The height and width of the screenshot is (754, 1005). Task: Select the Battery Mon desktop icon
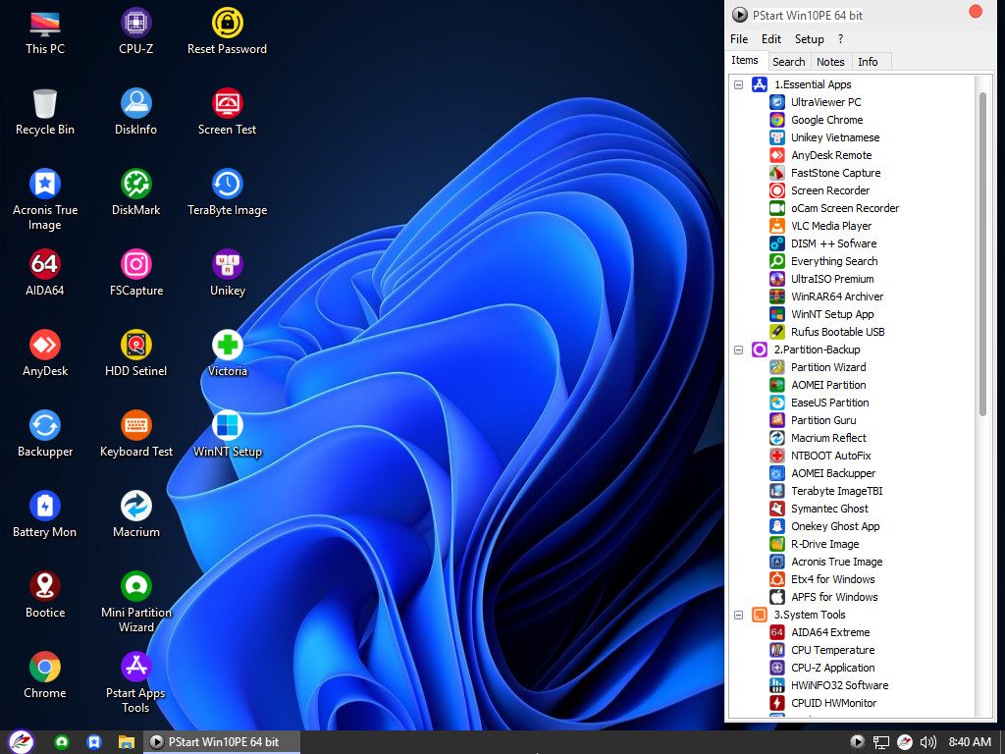point(45,514)
